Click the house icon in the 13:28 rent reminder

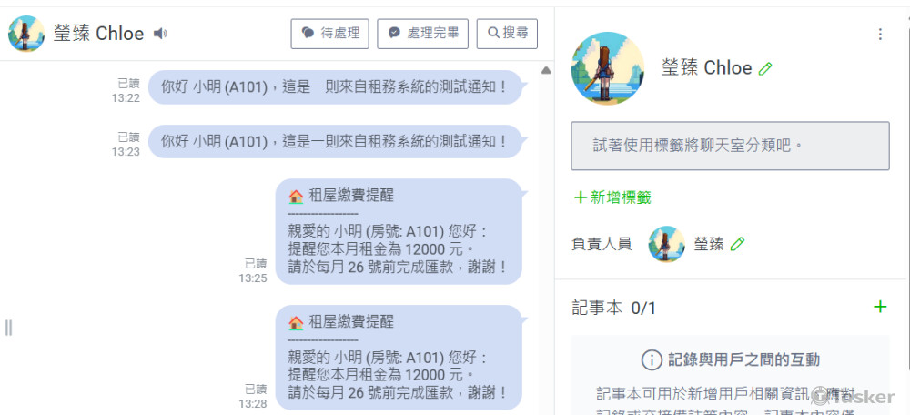pyautogui.click(x=296, y=323)
